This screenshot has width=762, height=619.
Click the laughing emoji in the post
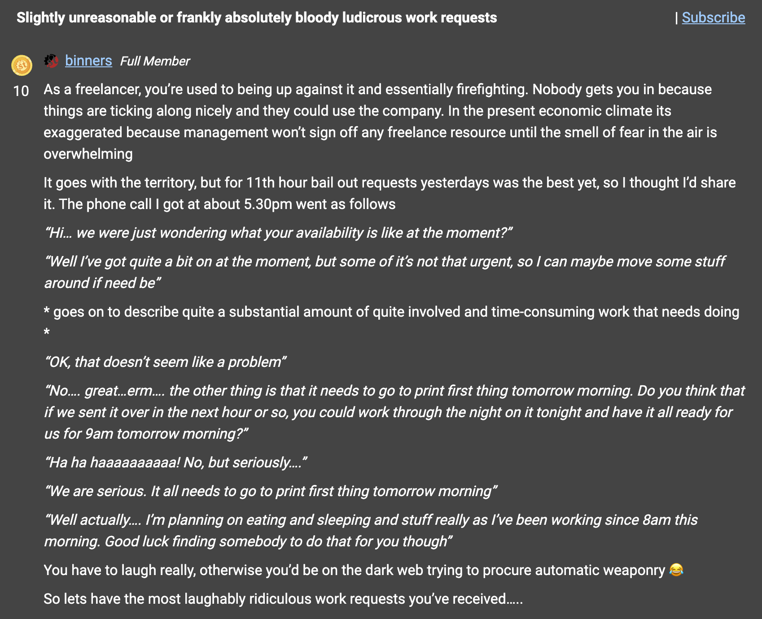click(676, 570)
